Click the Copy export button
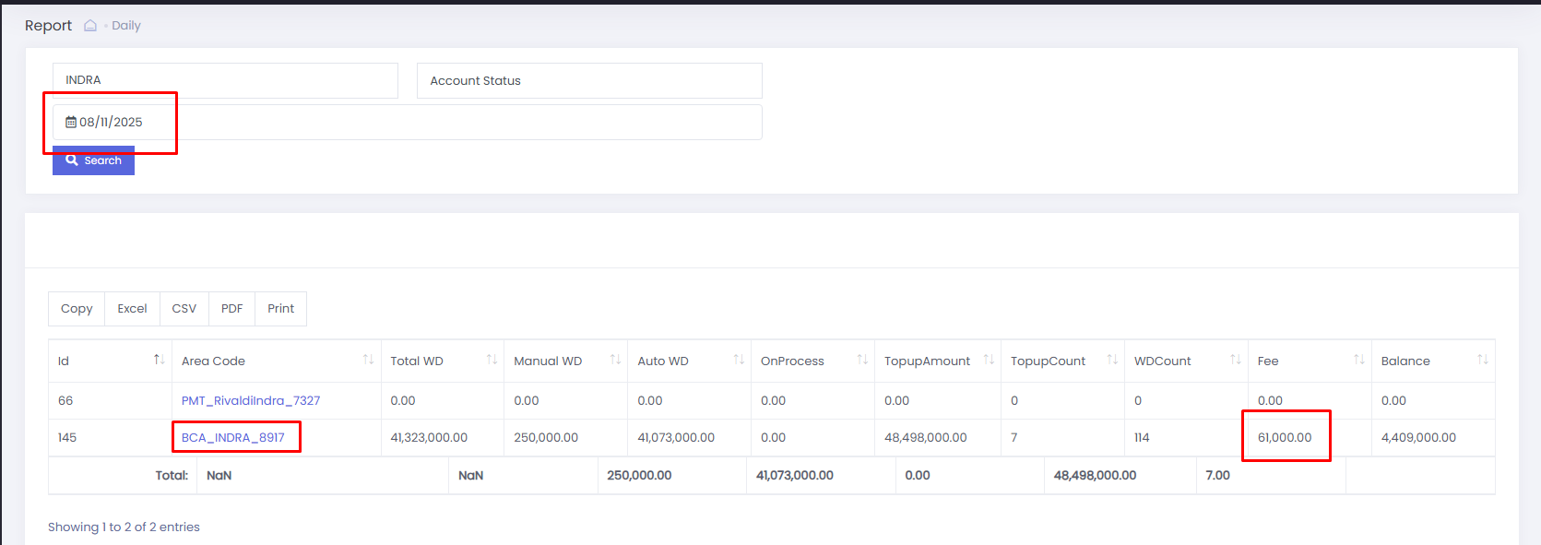This screenshot has width=1541, height=545. (x=77, y=309)
